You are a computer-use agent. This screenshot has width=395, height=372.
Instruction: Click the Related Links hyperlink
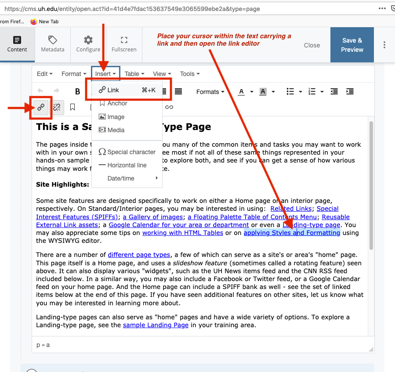(291, 209)
